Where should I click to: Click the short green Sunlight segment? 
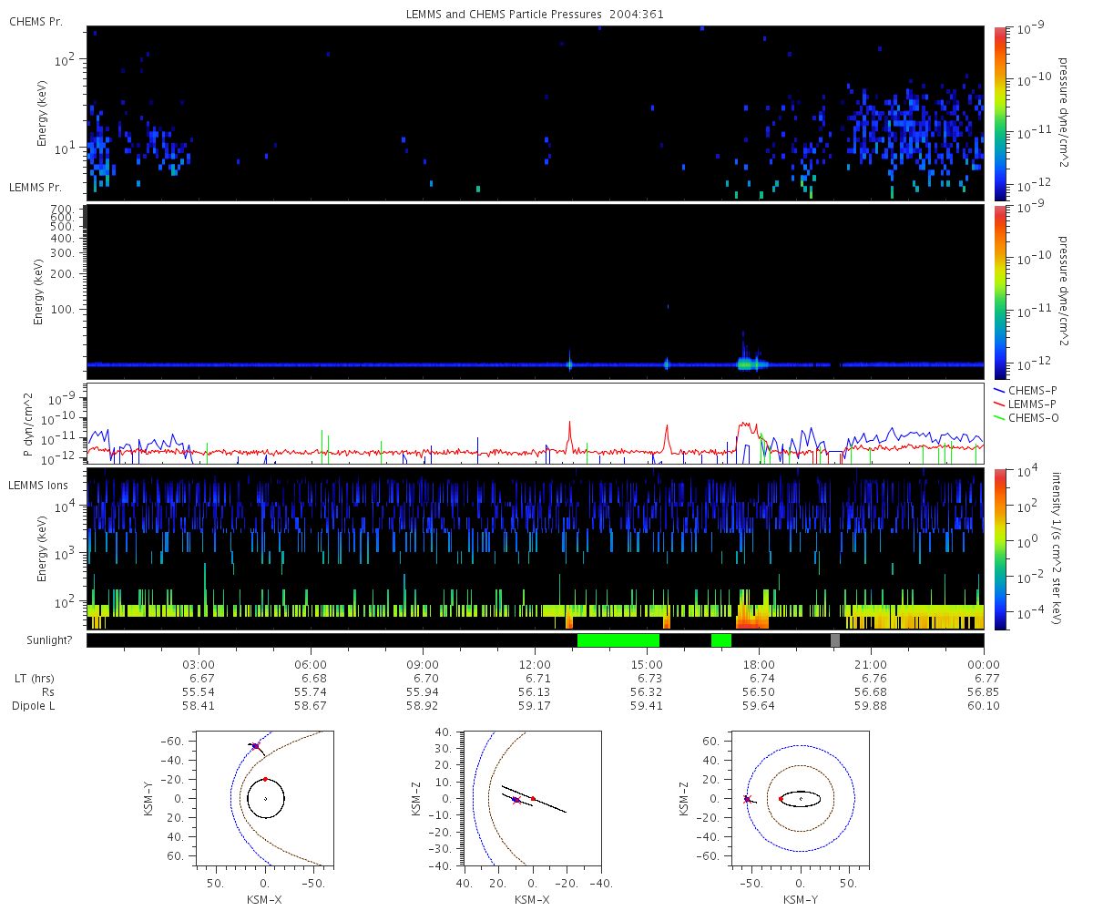721,640
